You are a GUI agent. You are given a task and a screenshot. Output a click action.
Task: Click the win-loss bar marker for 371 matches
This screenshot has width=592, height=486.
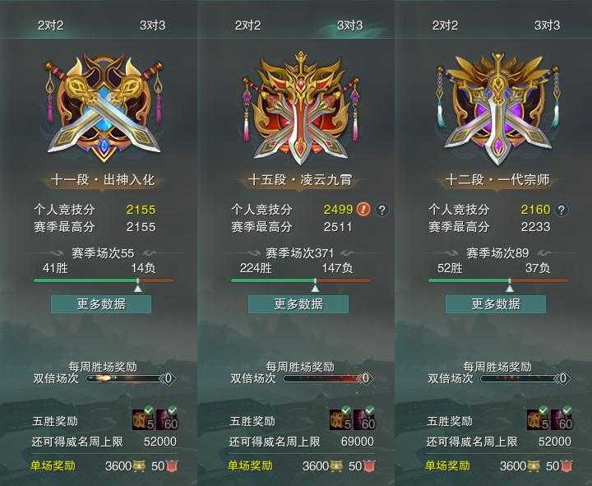(315, 285)
